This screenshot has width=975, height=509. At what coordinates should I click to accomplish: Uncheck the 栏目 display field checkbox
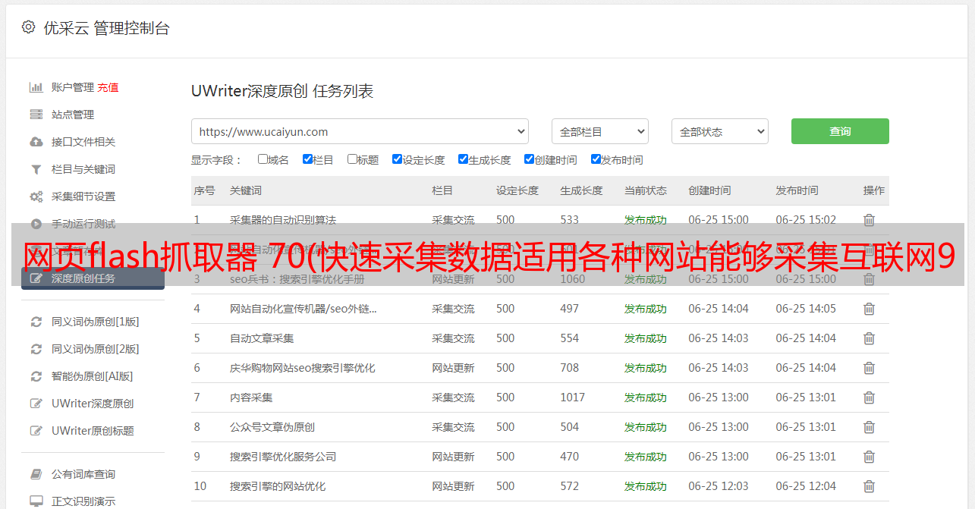[x=307, y=159]
